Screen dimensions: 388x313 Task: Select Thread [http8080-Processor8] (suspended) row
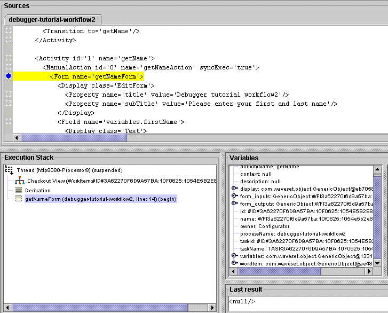pos(69,170)
